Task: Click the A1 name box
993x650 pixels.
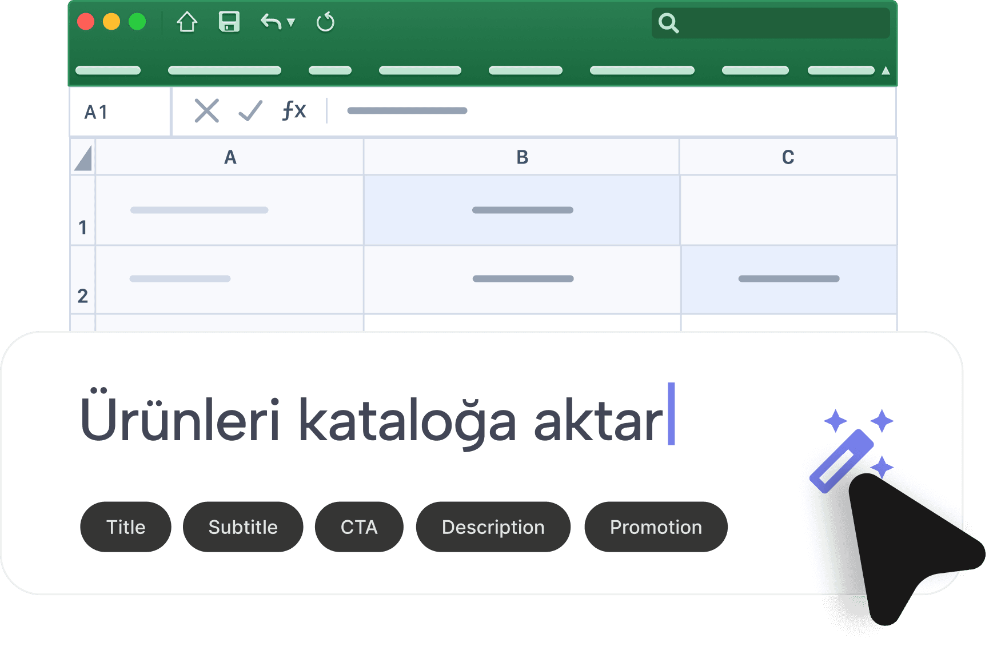Action: pyautogui.click(x=120, y=112)
